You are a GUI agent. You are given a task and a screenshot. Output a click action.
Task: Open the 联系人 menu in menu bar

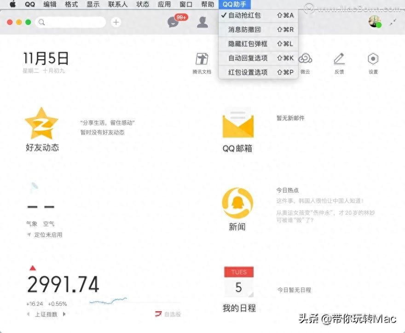118,4
